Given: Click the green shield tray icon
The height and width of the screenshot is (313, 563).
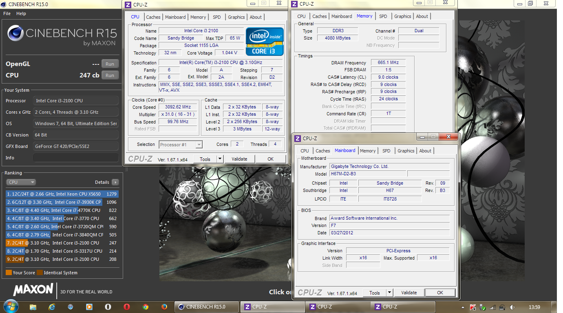Looking at the screenshot, I should [483, 307].
